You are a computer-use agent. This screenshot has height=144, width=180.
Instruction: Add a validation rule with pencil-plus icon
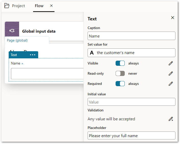(171, 119)
